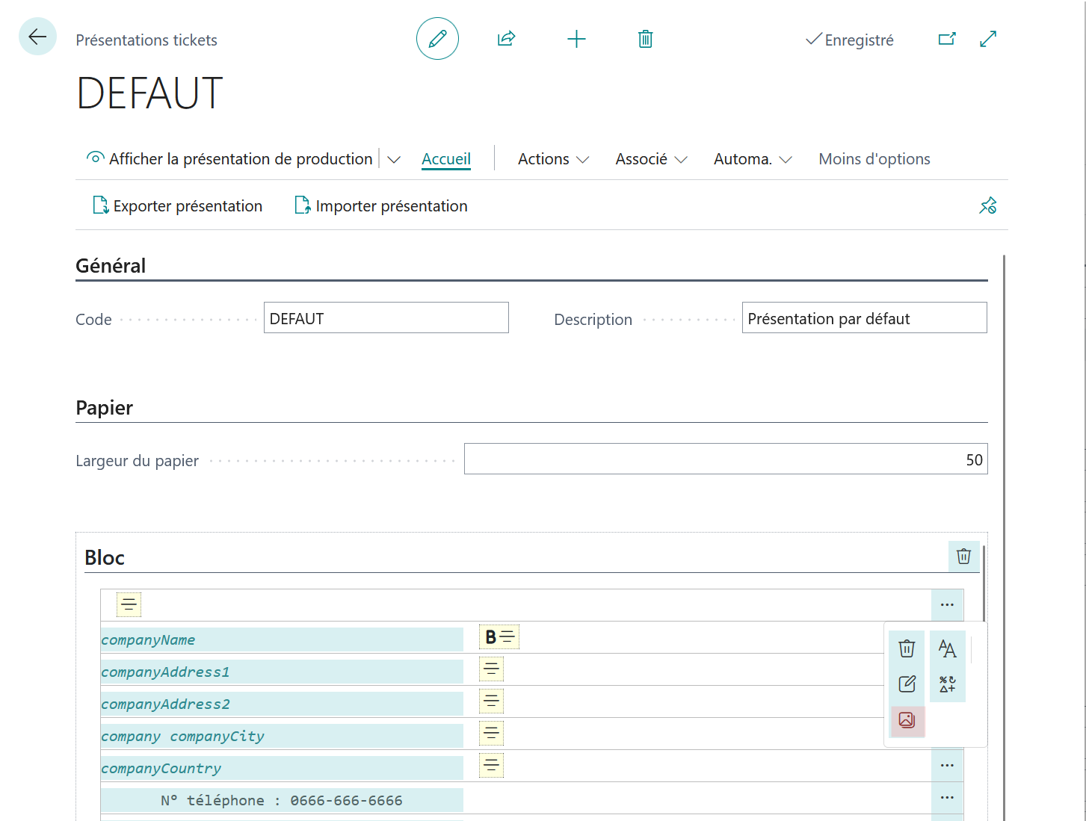Image resolution: width=1086 pixels, height=821 pixels.
Task: Click alignment icon in first empty Bloc row
Action: 129,604
